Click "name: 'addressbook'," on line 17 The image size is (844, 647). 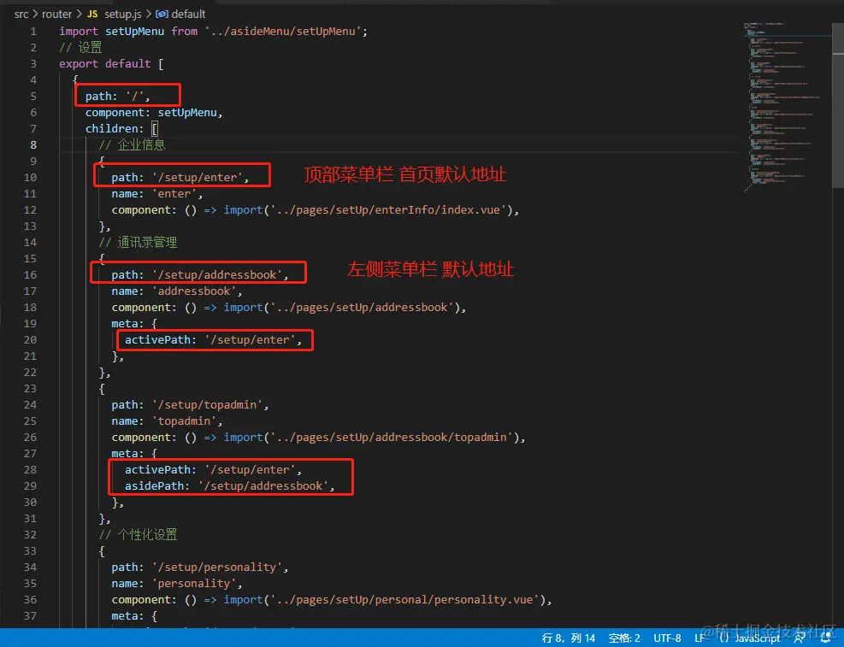tap(177, 291)
